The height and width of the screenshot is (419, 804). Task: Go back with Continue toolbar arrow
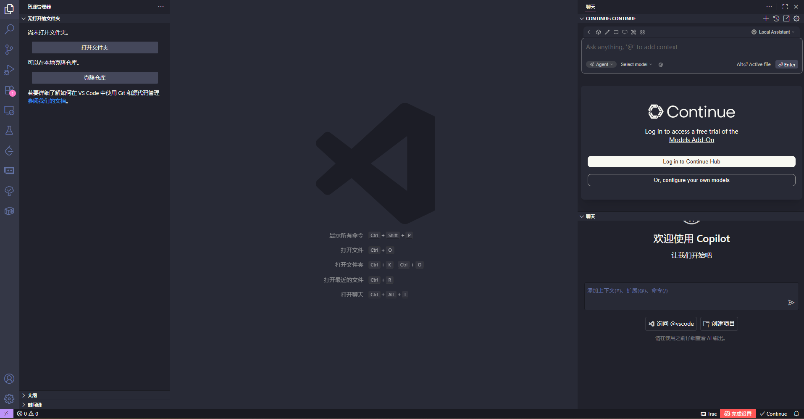pos(589,32)
